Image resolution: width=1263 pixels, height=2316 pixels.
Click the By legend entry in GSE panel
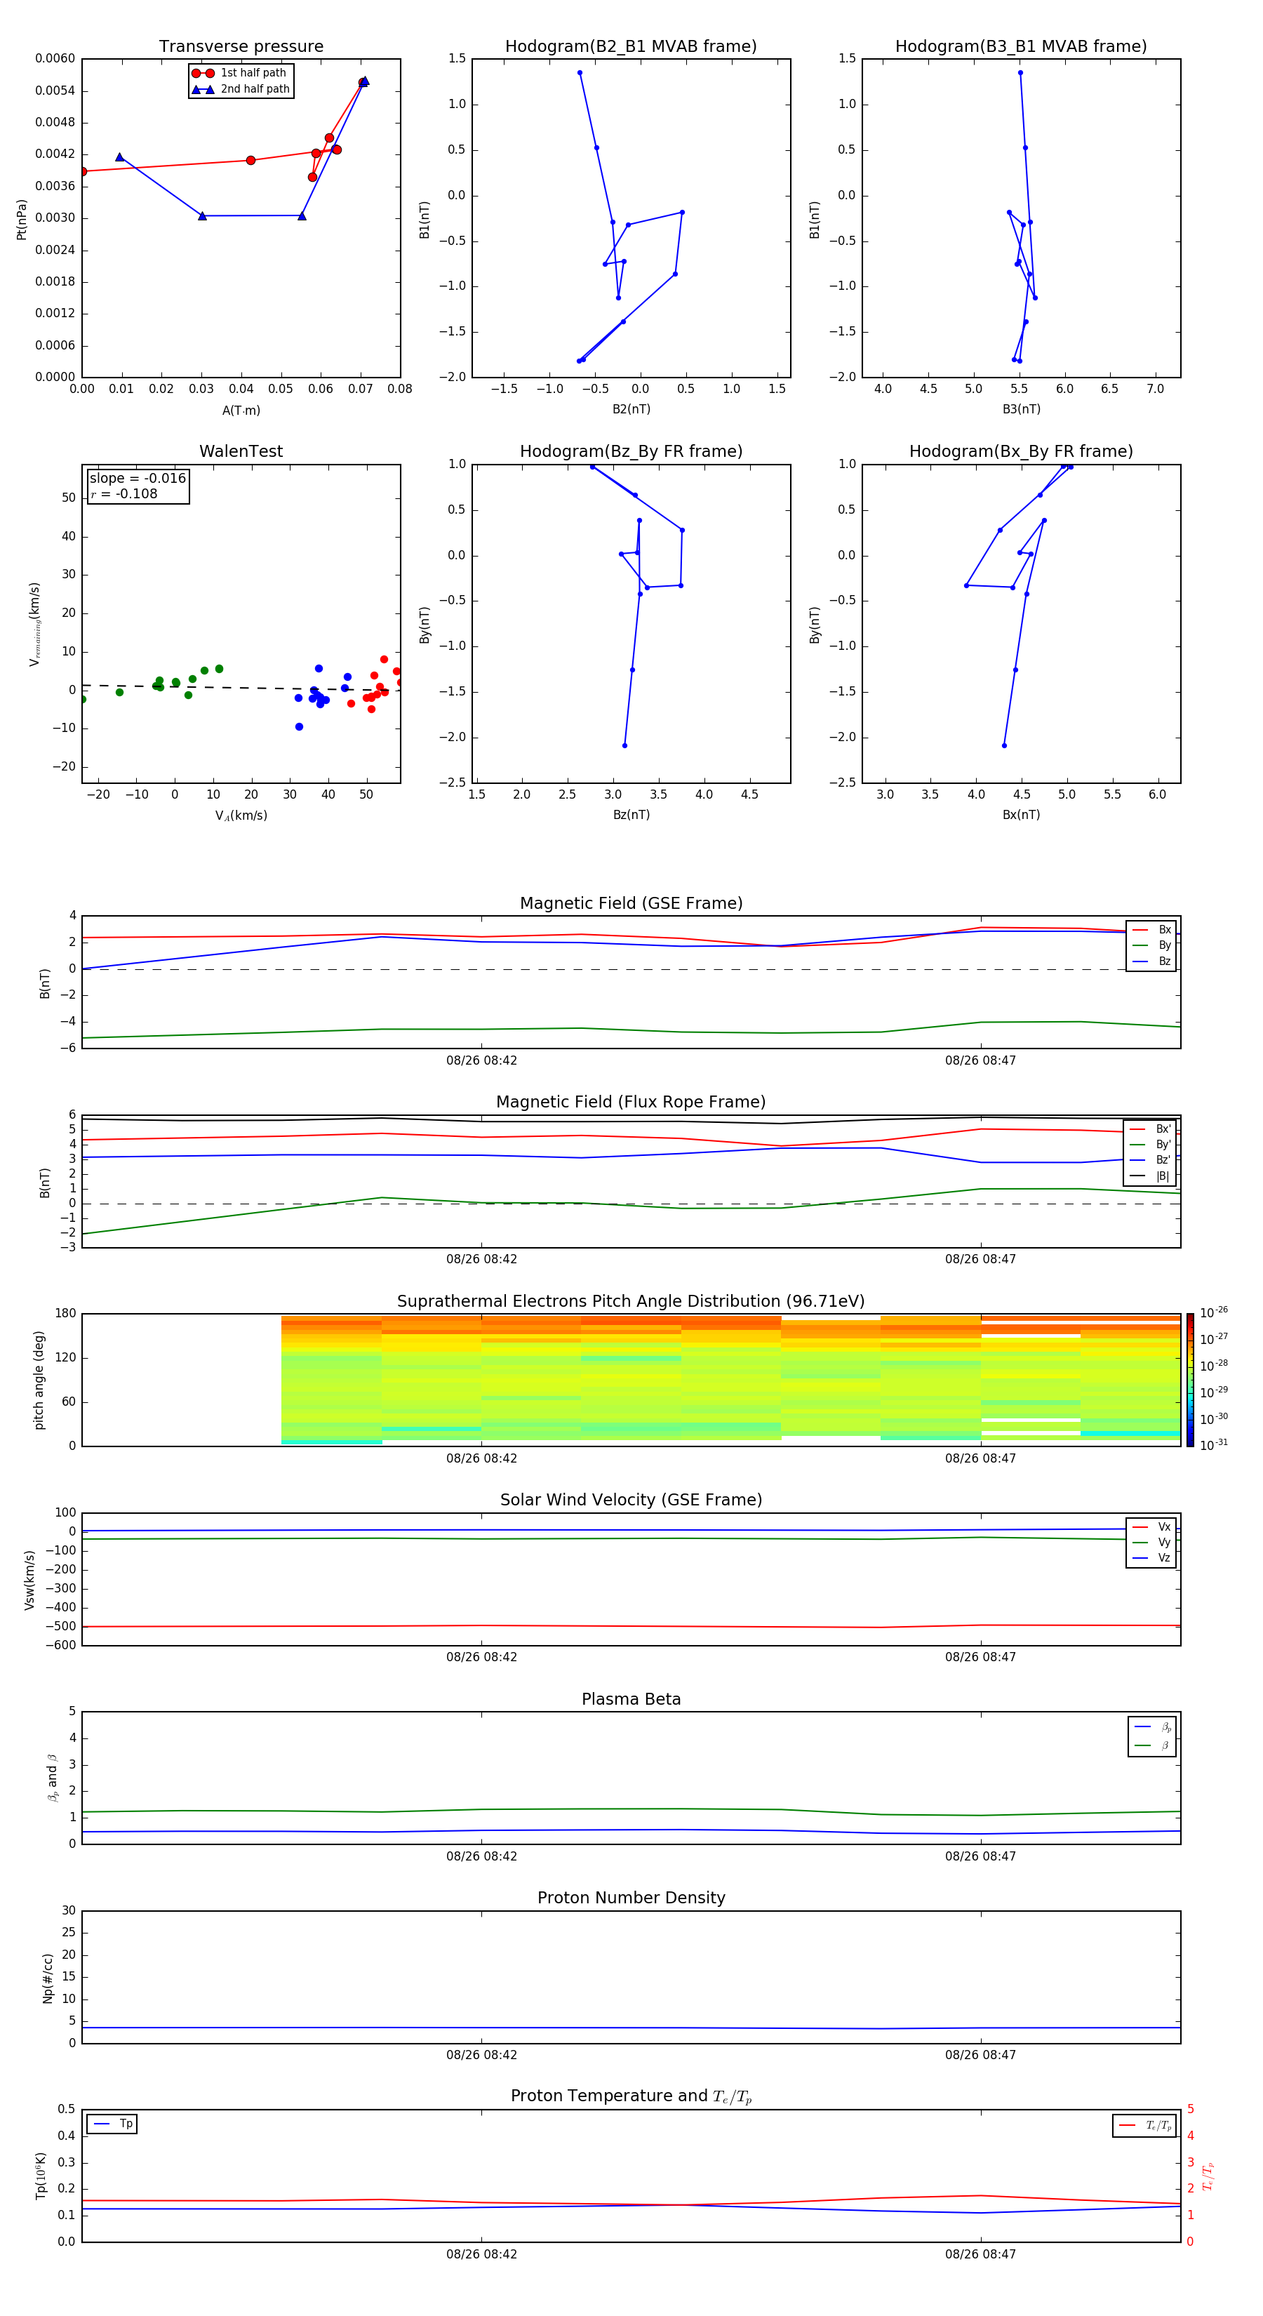(x=1151, y=945)
